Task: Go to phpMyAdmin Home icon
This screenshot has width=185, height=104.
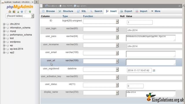Action: click(x=10, y=12)
